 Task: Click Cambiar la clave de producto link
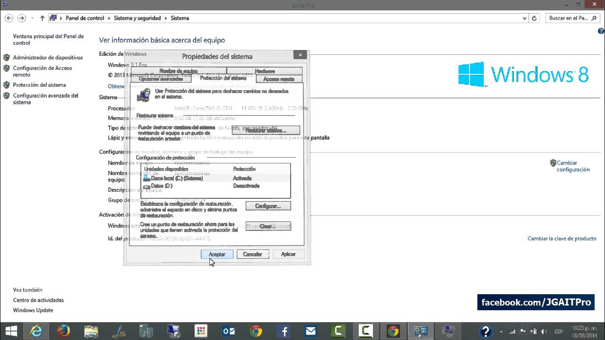pyautogui.click(x=562, y=238)
